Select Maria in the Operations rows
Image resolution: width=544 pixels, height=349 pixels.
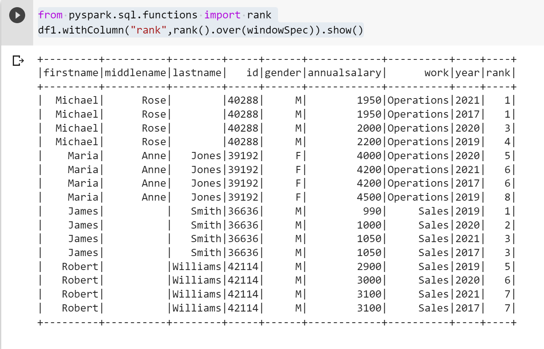pyautogui.click(x=83, y=156)
